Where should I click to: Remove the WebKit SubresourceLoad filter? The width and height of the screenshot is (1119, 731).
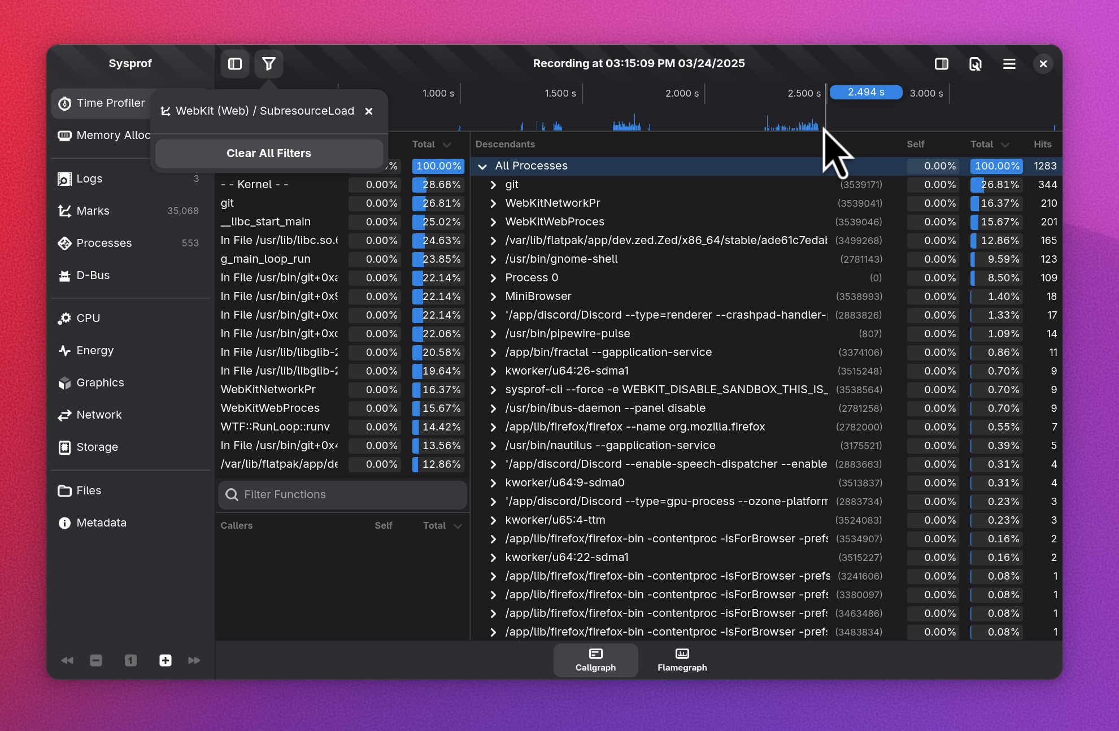(369, 111)
